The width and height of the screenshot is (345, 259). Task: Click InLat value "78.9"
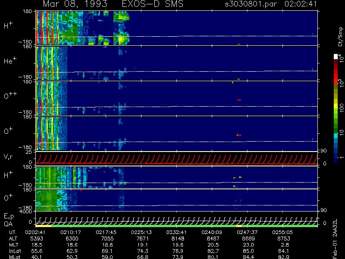point(178,251)
